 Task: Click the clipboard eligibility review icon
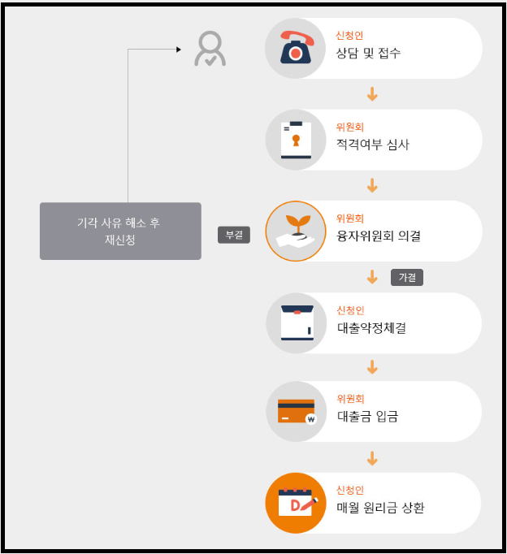[x=296, y=140]
